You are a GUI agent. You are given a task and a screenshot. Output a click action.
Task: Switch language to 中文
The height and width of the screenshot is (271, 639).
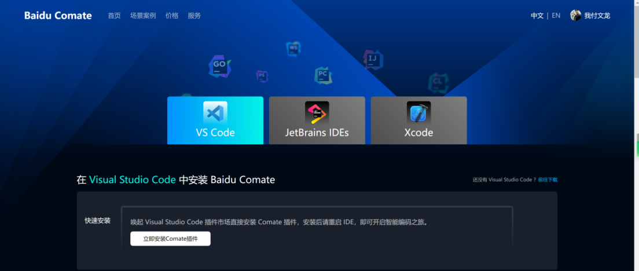pyautogui.click(x=537, y=16)
